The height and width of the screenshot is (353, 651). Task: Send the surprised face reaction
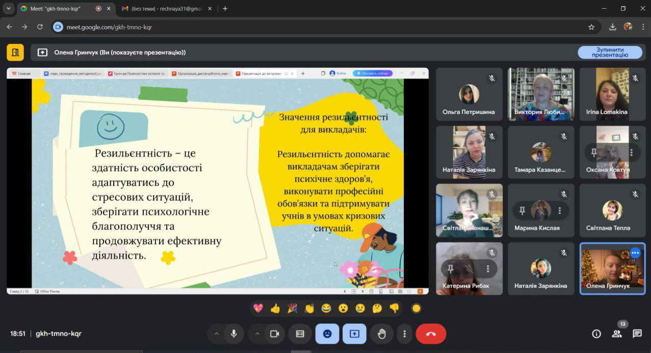343,308
